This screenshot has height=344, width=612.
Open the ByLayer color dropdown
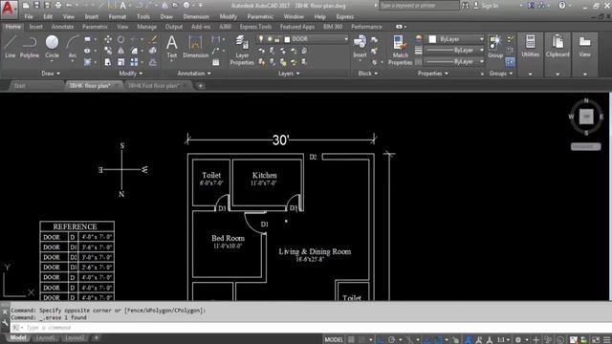pyautogui.click(x=481, y=39)
